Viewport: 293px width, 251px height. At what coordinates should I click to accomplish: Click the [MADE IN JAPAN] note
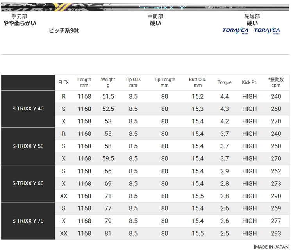[x=272, y=247]
